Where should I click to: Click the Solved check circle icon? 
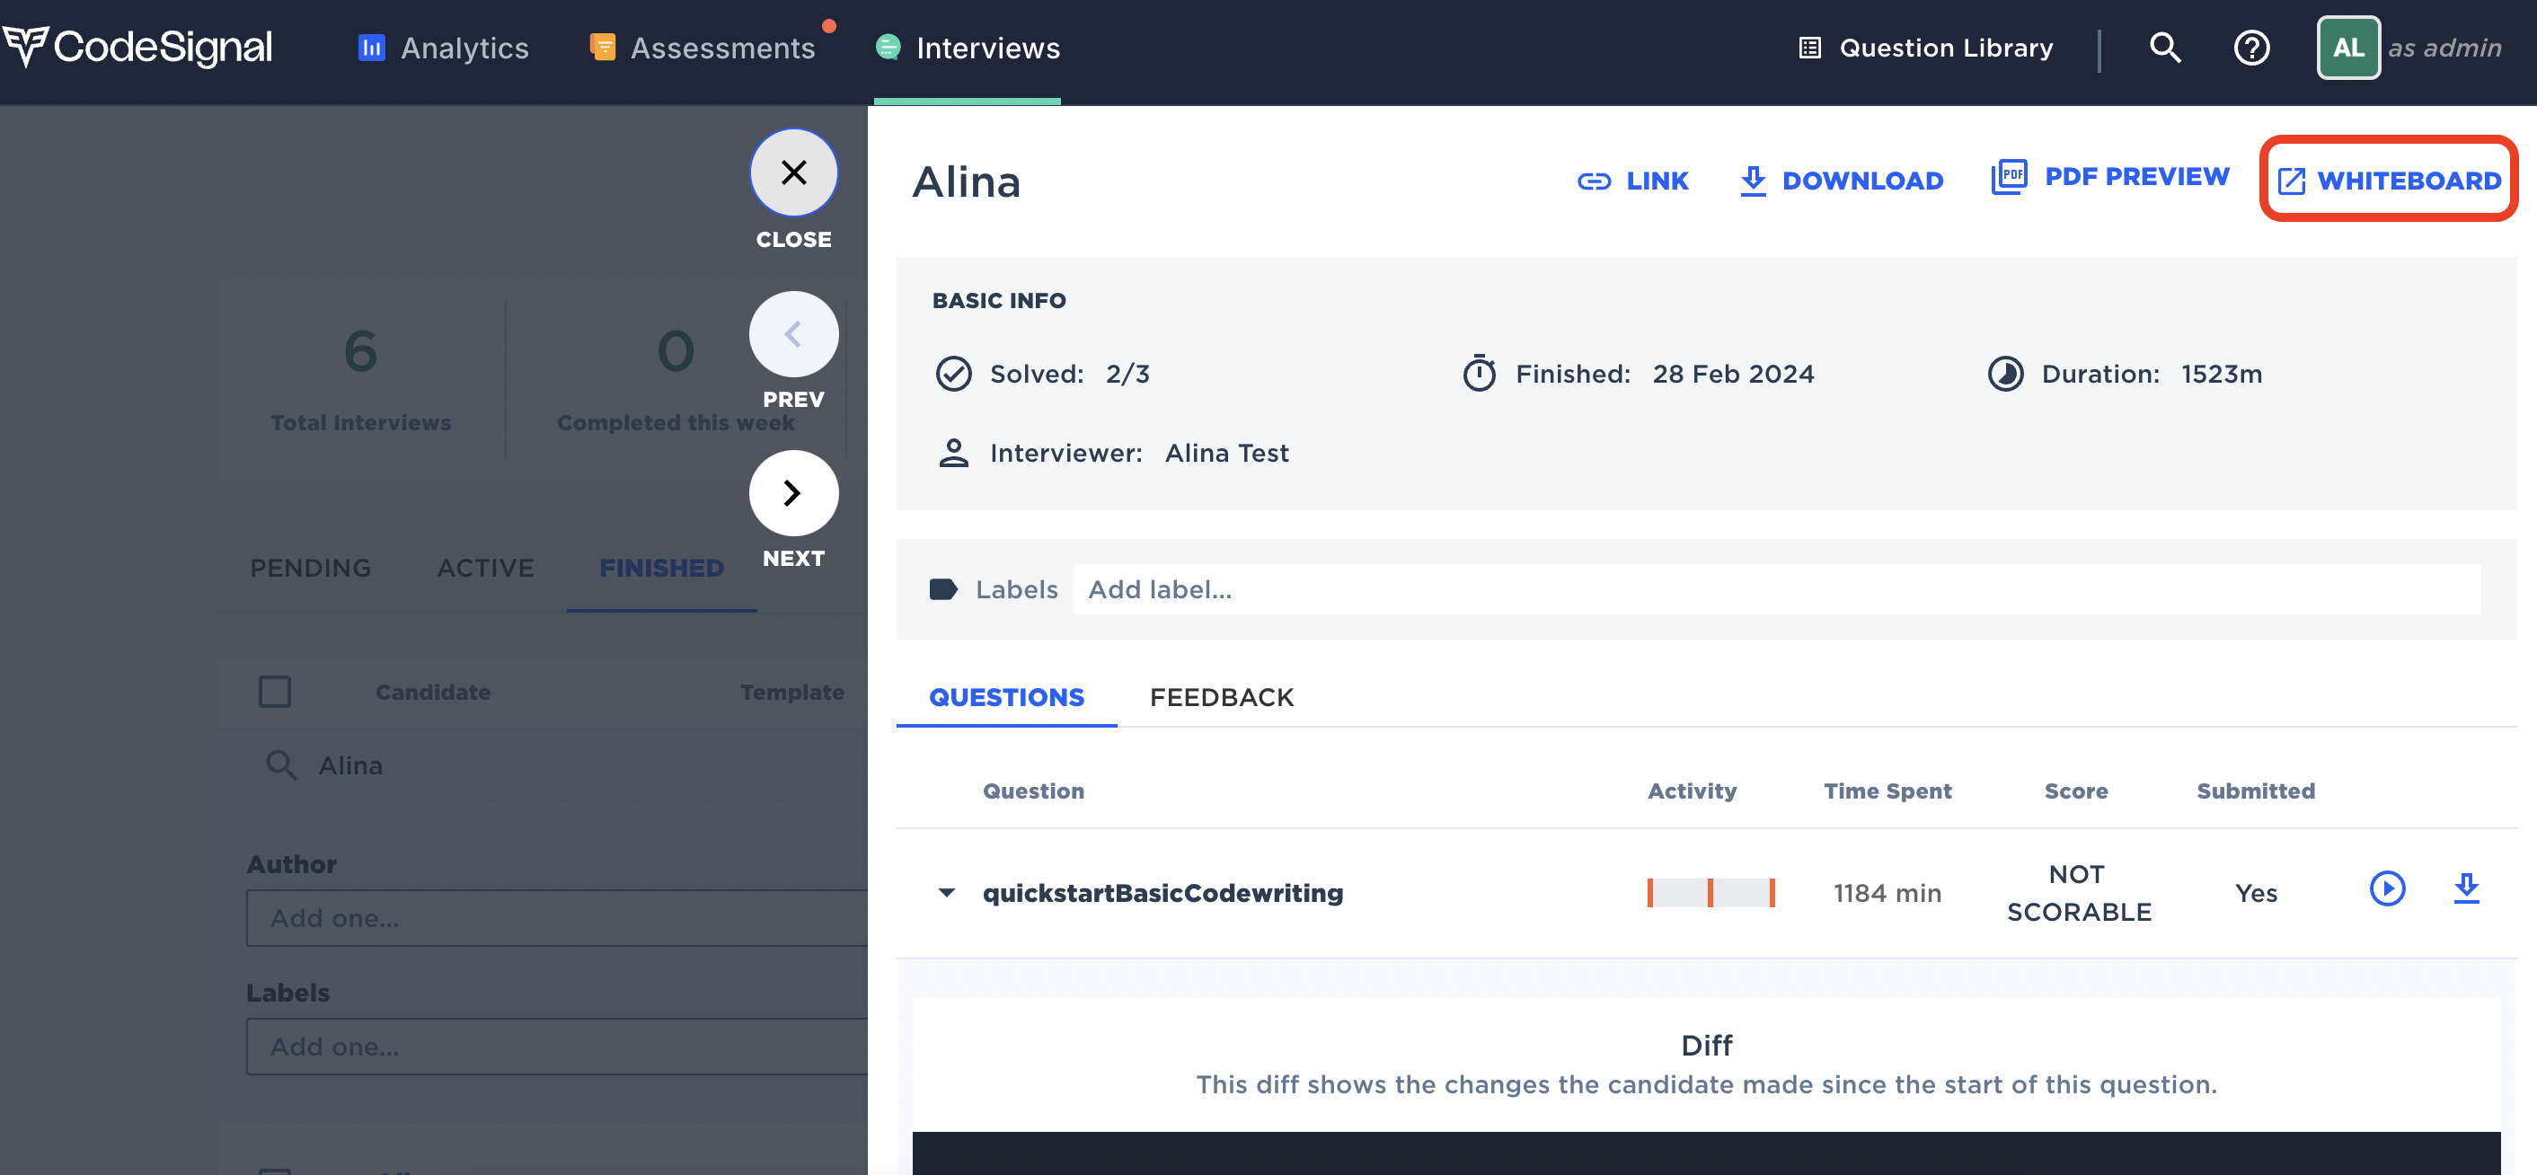click(952, 375)
